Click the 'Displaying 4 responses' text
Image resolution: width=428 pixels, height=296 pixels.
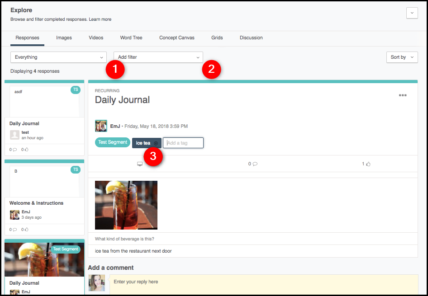(x=35, y=71)
